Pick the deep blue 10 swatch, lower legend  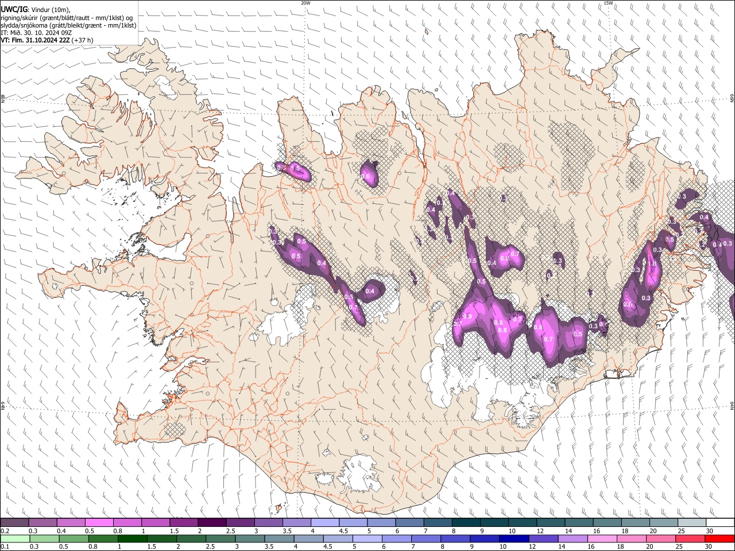point(514,538)
